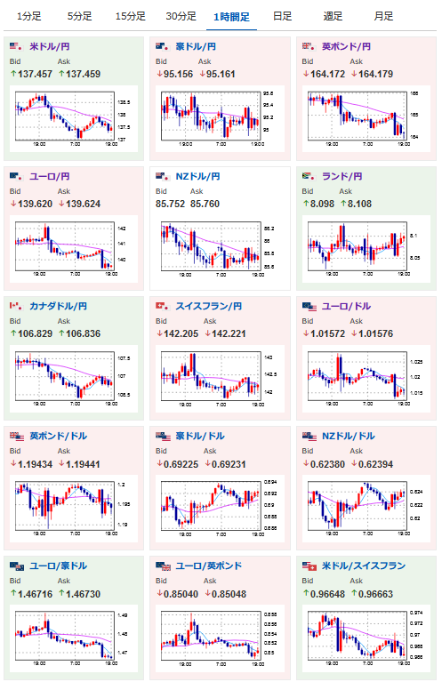The width and height of the screenshot is (442, 682).
Task: Click the US flag icon beside 米ドル/円
Action: (16, 46)
